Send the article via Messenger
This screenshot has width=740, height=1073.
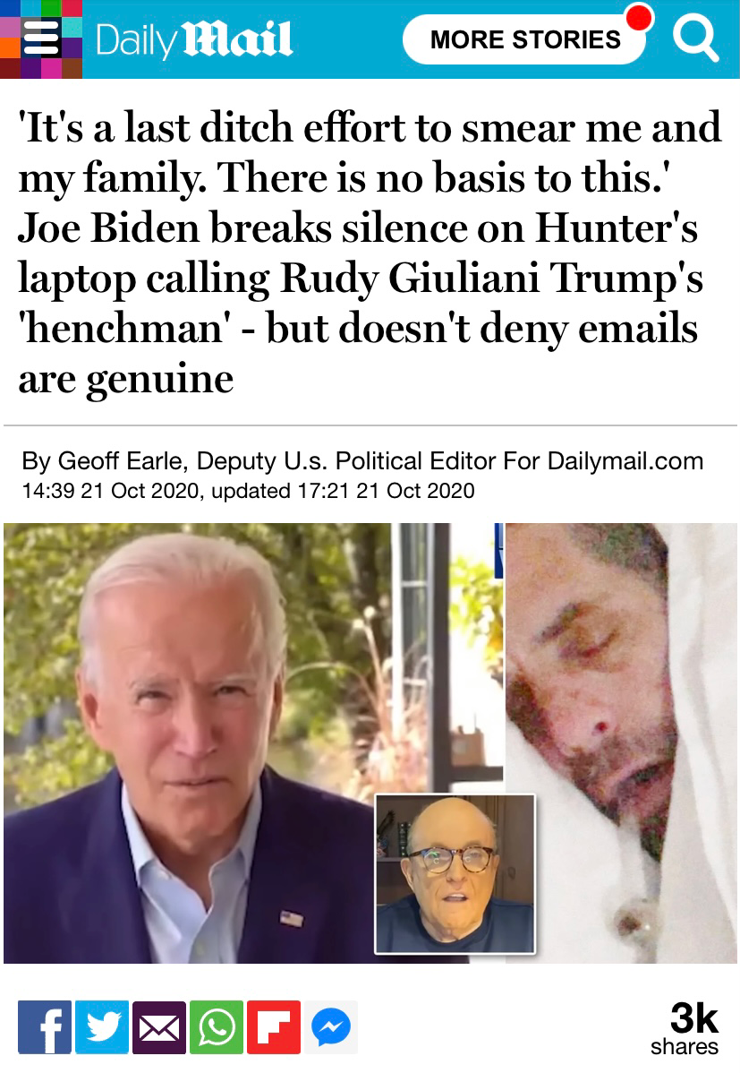tap(331, 1027)
